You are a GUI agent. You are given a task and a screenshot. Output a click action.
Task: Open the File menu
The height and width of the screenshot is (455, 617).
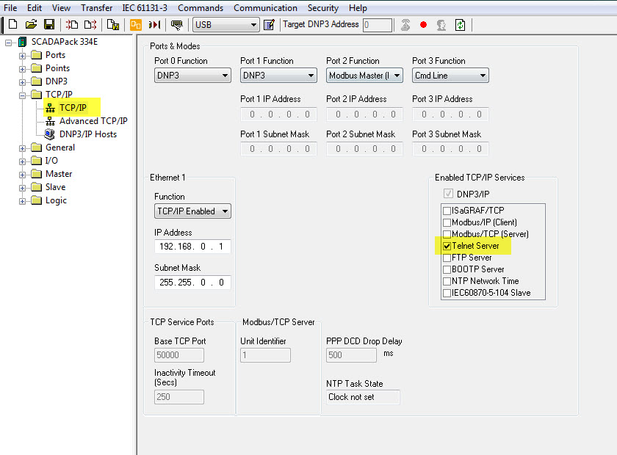[x=10, y=8]
